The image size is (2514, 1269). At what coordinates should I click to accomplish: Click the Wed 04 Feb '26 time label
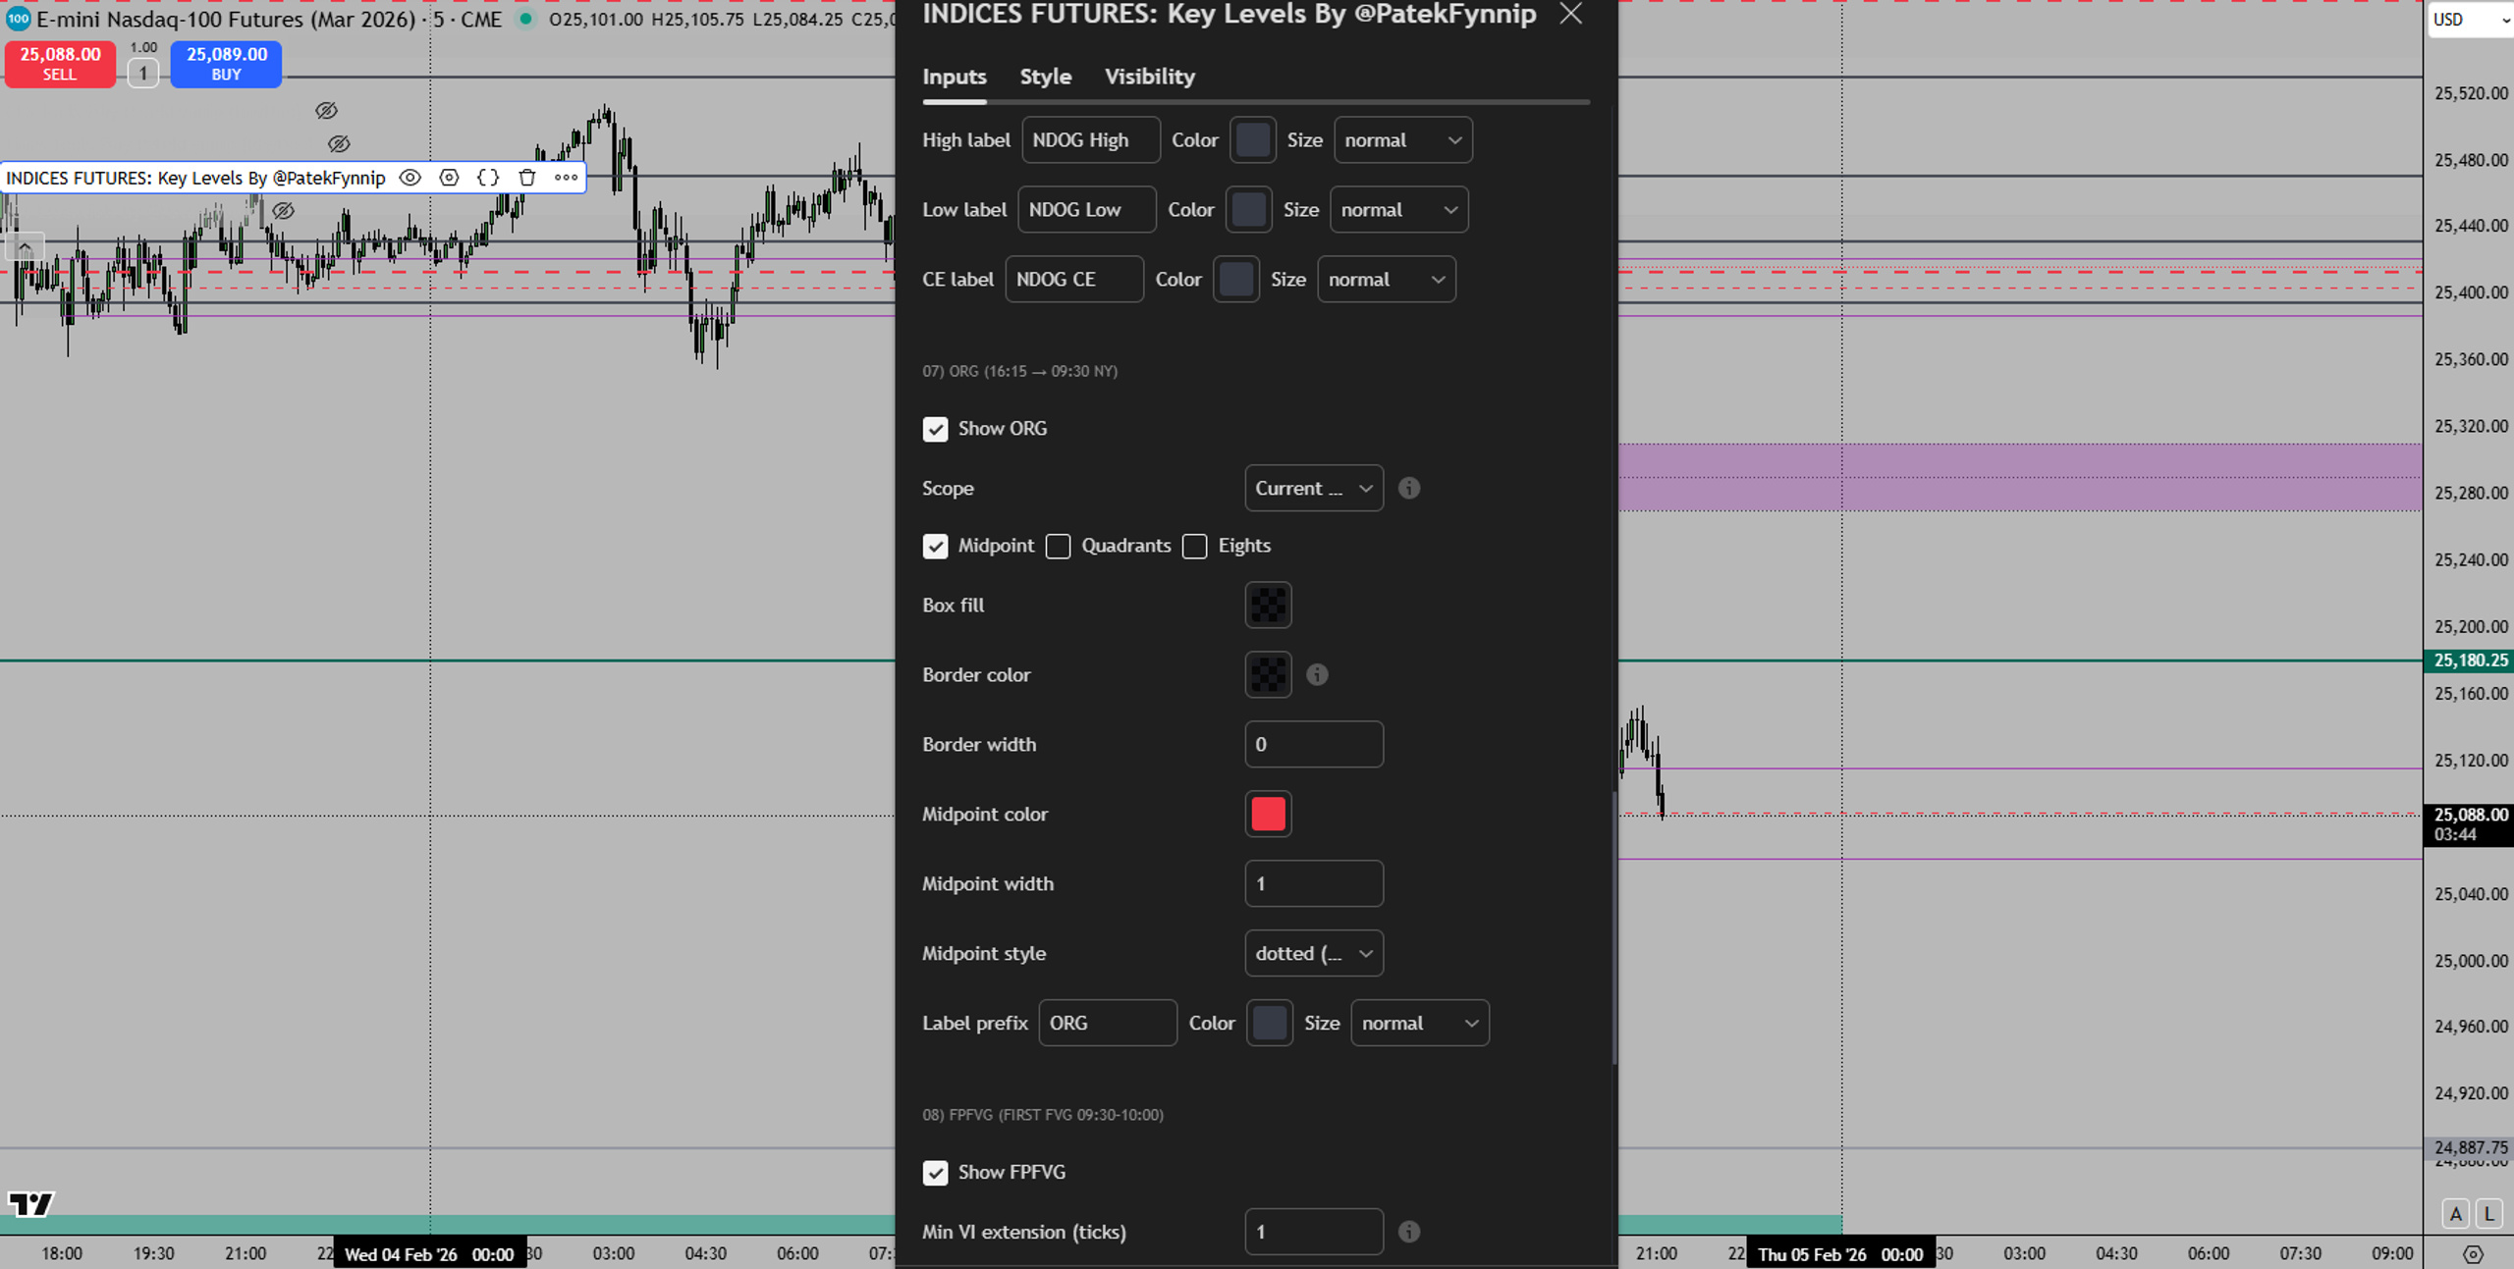[430, 1254]
